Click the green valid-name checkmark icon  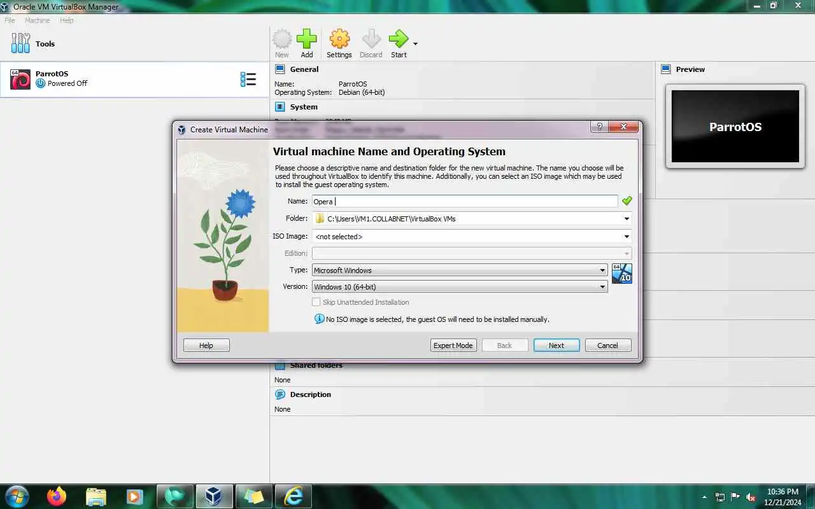tap(627, 201)
